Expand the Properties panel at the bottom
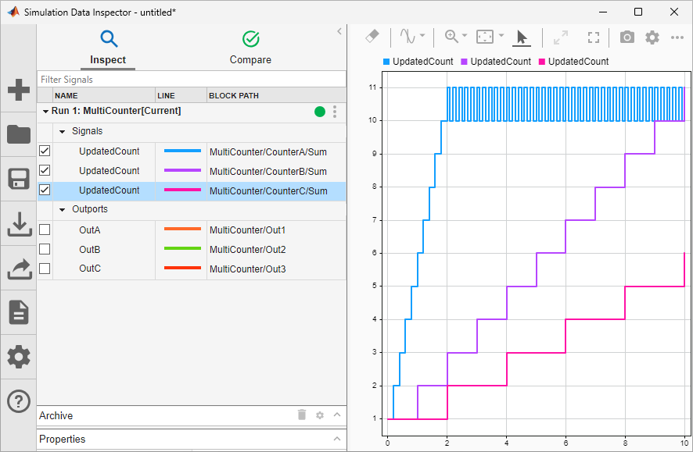The image size is (693, 452). [338, 439]
